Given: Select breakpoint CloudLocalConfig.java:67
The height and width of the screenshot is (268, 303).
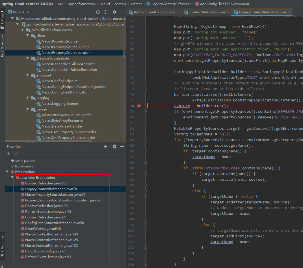Looking at the screenshot, I should [46, 251].
